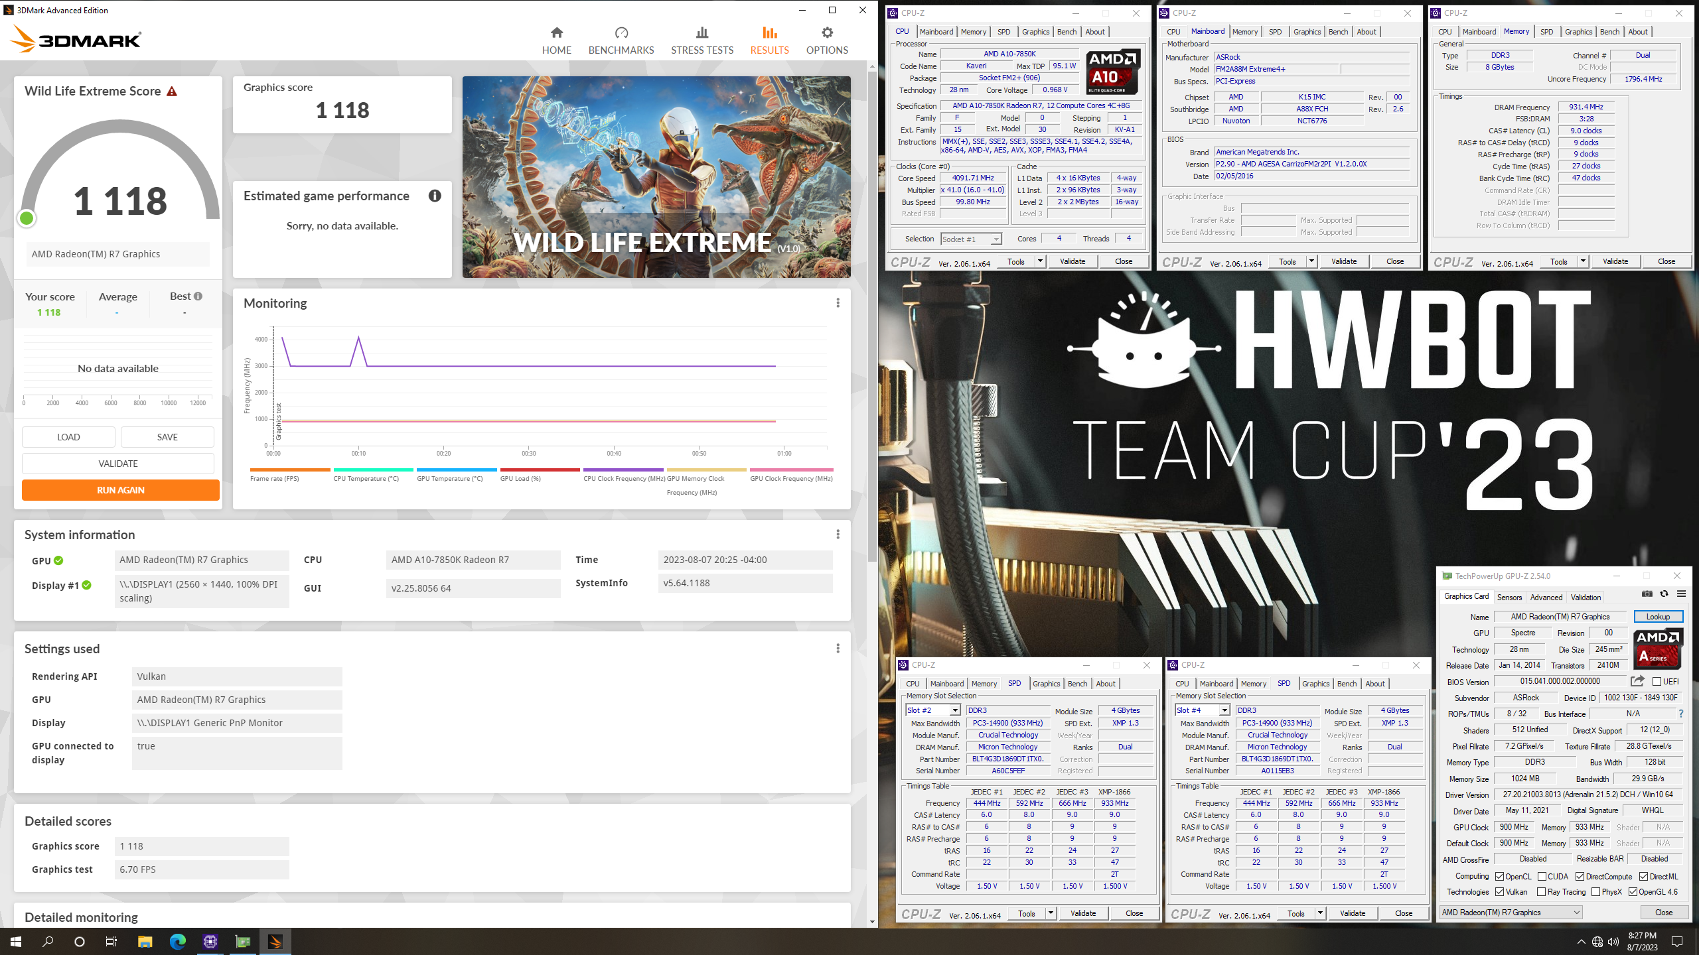Click warning triangle beside Wild Life Extreme Score
This screenshot has width=1699, height=955.
tap(172, 92)
